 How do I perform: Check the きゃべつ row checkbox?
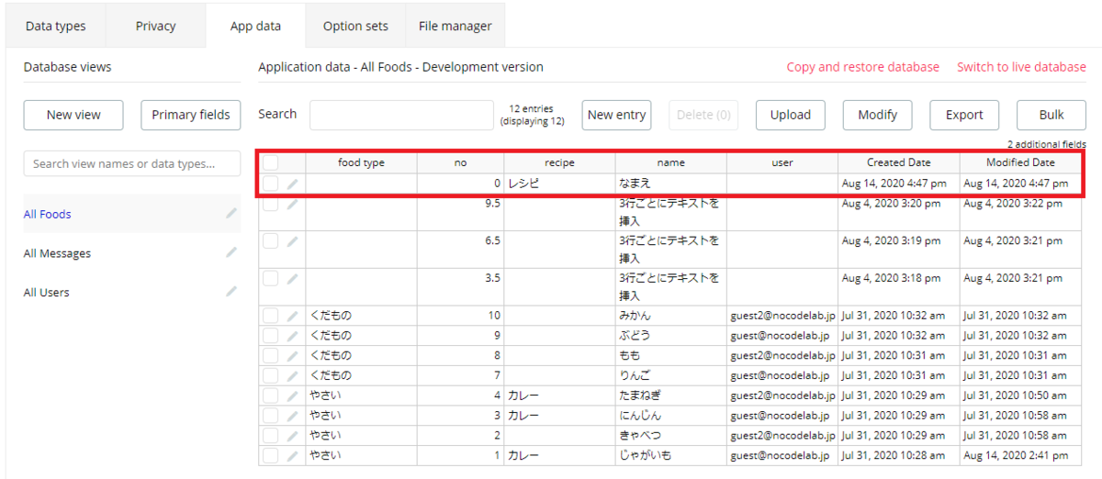click(271, 435)
